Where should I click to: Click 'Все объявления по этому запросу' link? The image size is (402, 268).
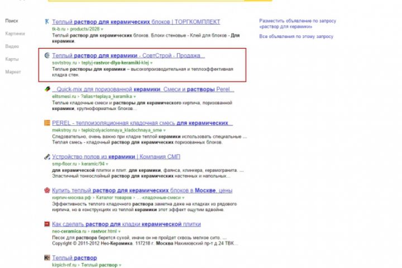click(x=296, y=36)
